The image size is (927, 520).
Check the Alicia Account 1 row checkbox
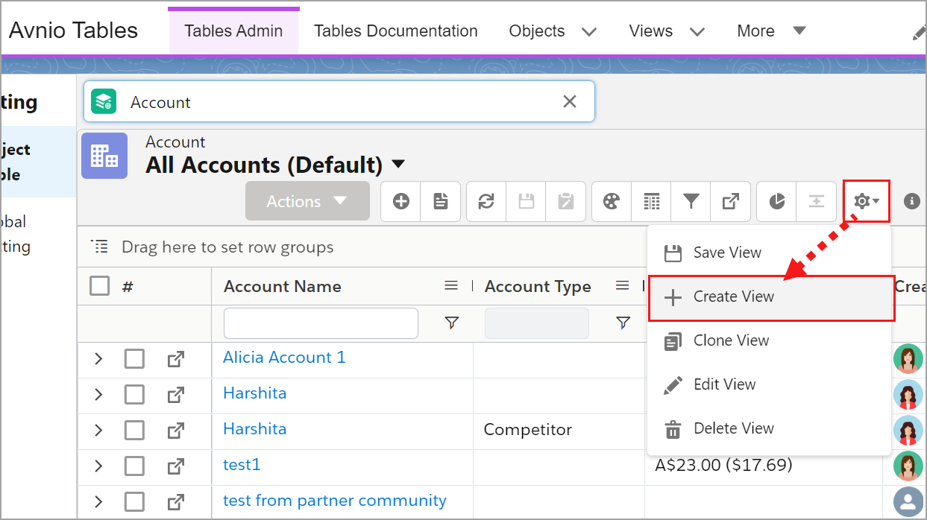click(134, 359)
